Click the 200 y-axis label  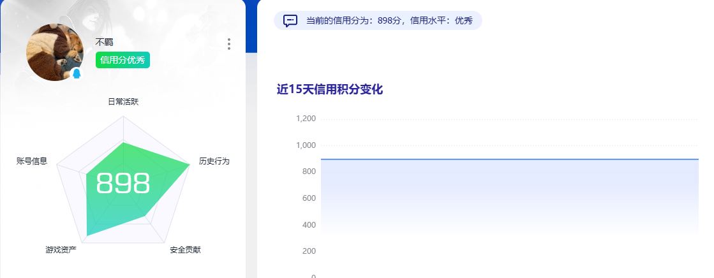pyautogui.click(x=309, y=251)
